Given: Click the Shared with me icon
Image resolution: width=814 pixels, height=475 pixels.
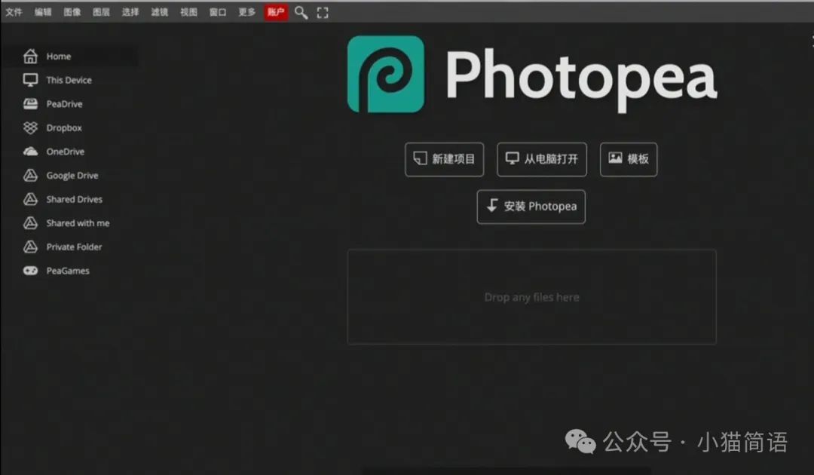Looking at the screenshot, I should point(31,223).
